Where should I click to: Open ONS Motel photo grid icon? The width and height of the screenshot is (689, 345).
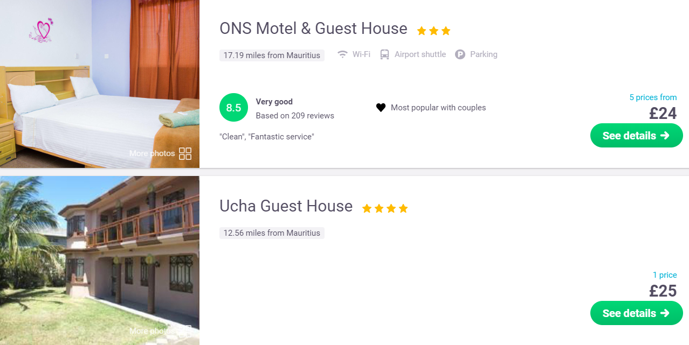[185, 153]
